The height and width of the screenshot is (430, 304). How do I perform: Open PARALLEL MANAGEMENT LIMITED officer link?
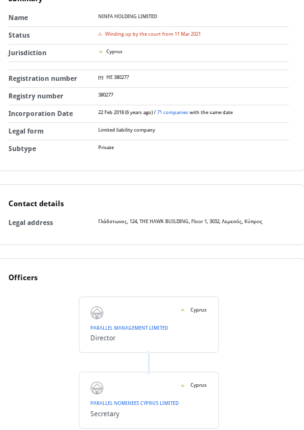click(129, 328)
